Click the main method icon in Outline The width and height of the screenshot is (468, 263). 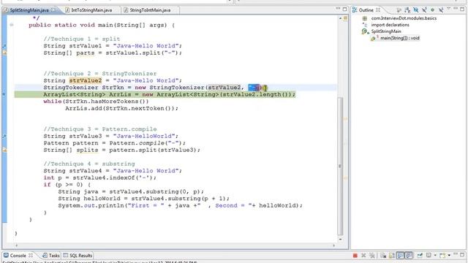pyautogui.click(x=374, y=38)
